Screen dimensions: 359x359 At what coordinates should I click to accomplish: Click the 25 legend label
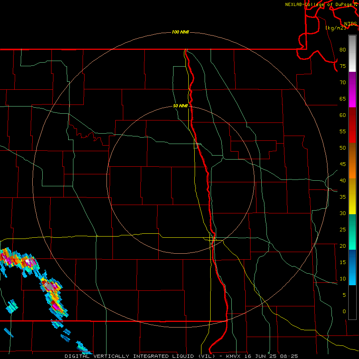coord(343,230)
